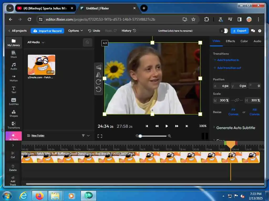Click the Cut scissors tool
This screenshot has width=269, height=201.
13,155
